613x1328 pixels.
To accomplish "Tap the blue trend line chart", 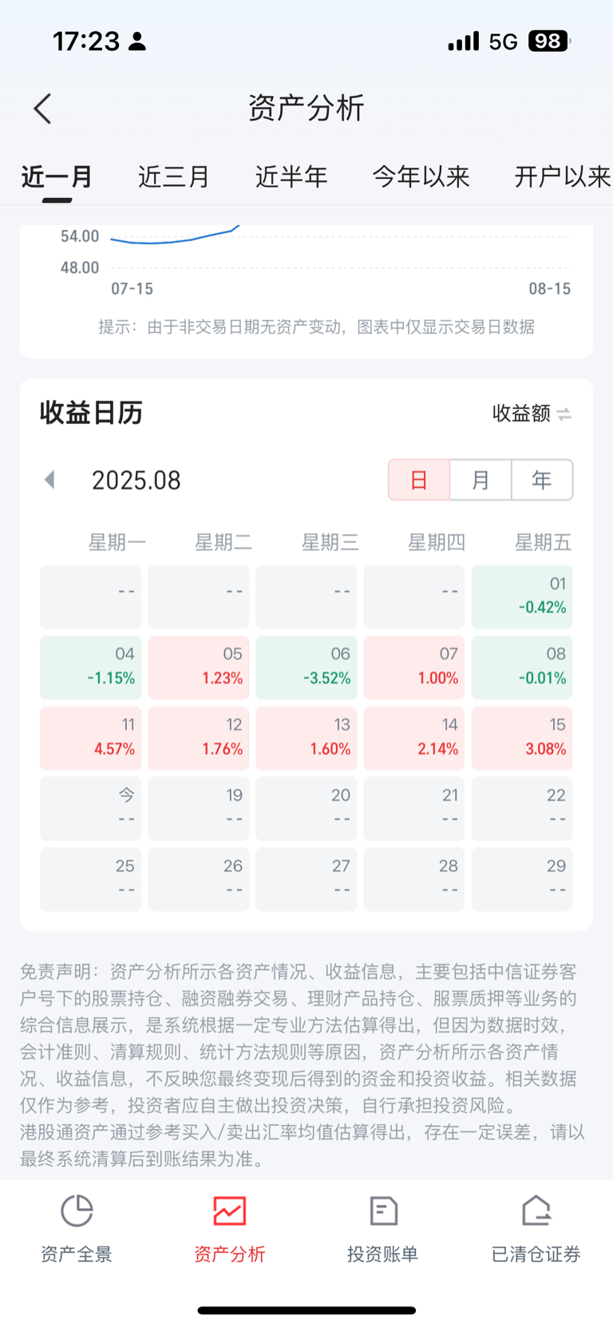I will click(174, 236).
